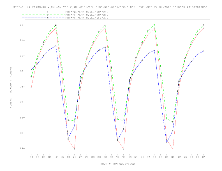Click green circle data marker at forecast hour 00
The height and width of the screenshot is (171, 222).
(31, 77)
